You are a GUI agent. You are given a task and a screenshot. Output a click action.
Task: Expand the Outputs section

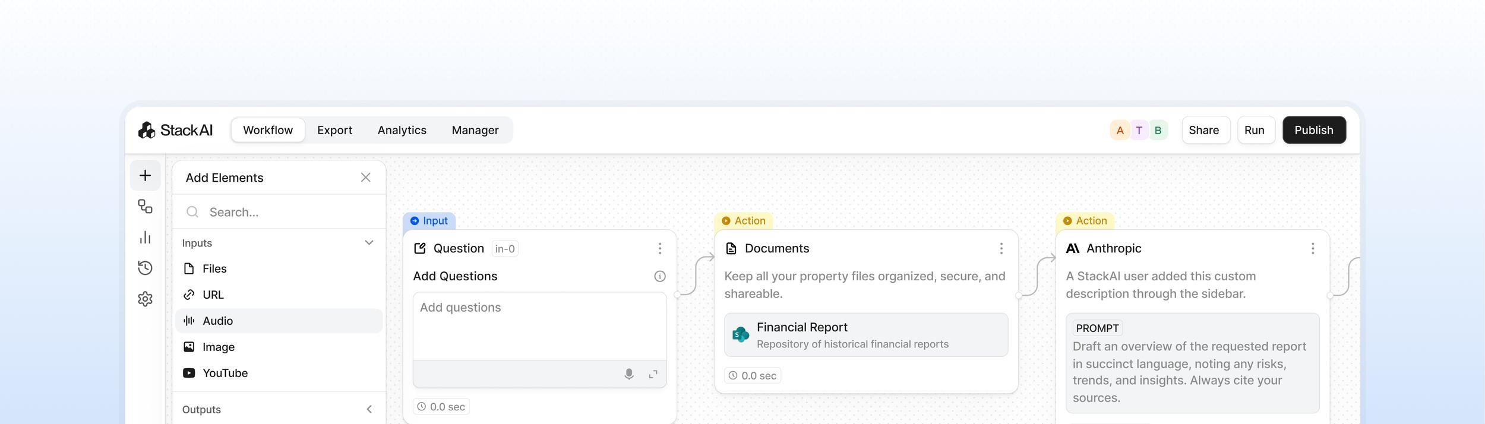pos(369,409)
